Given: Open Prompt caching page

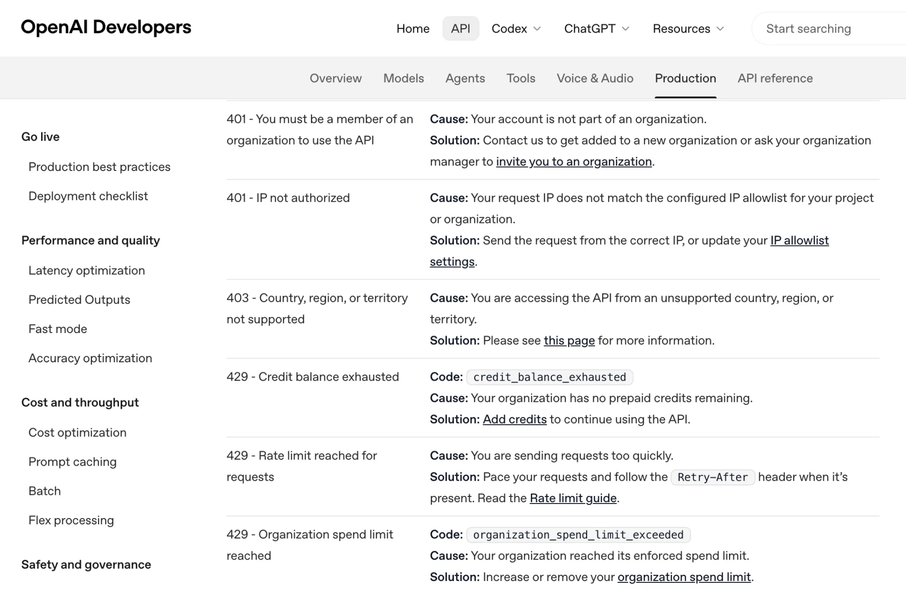Looking at the screenshot, I should 73,462.
